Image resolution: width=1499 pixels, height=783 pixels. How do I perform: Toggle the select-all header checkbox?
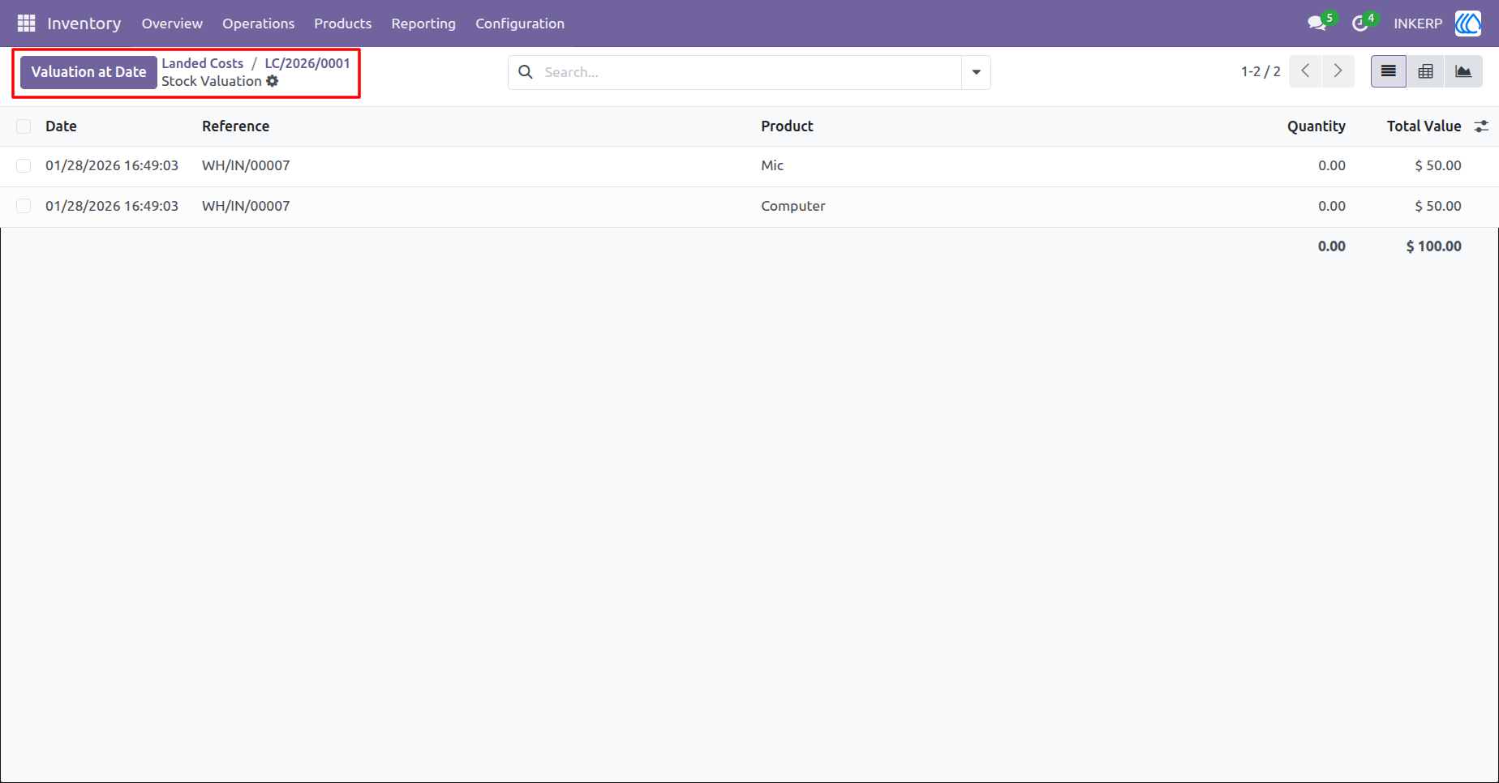tap(24, 126)
